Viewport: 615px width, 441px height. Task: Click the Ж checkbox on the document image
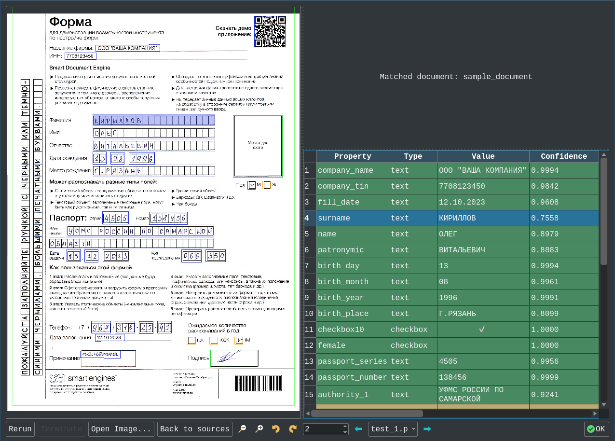tap(267, 185)
